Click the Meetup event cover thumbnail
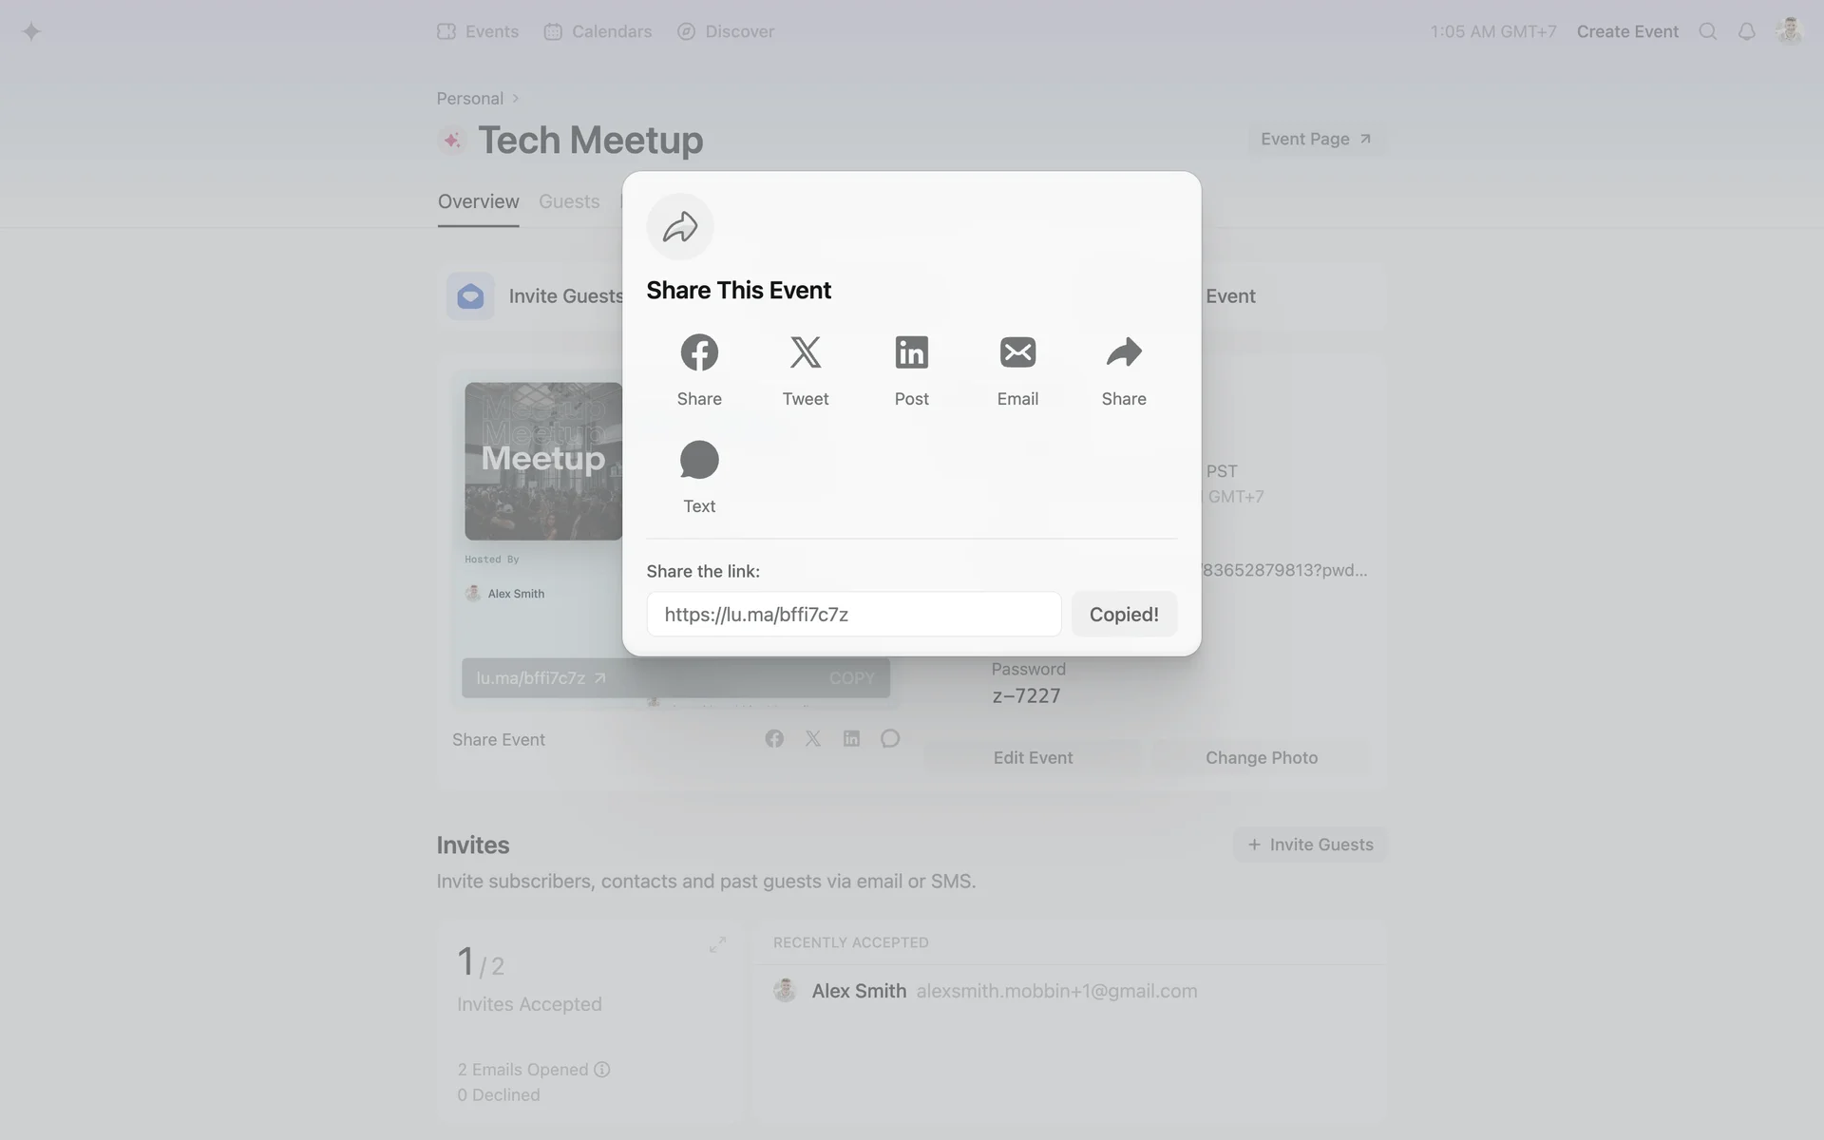 click(x=542, y=462)
